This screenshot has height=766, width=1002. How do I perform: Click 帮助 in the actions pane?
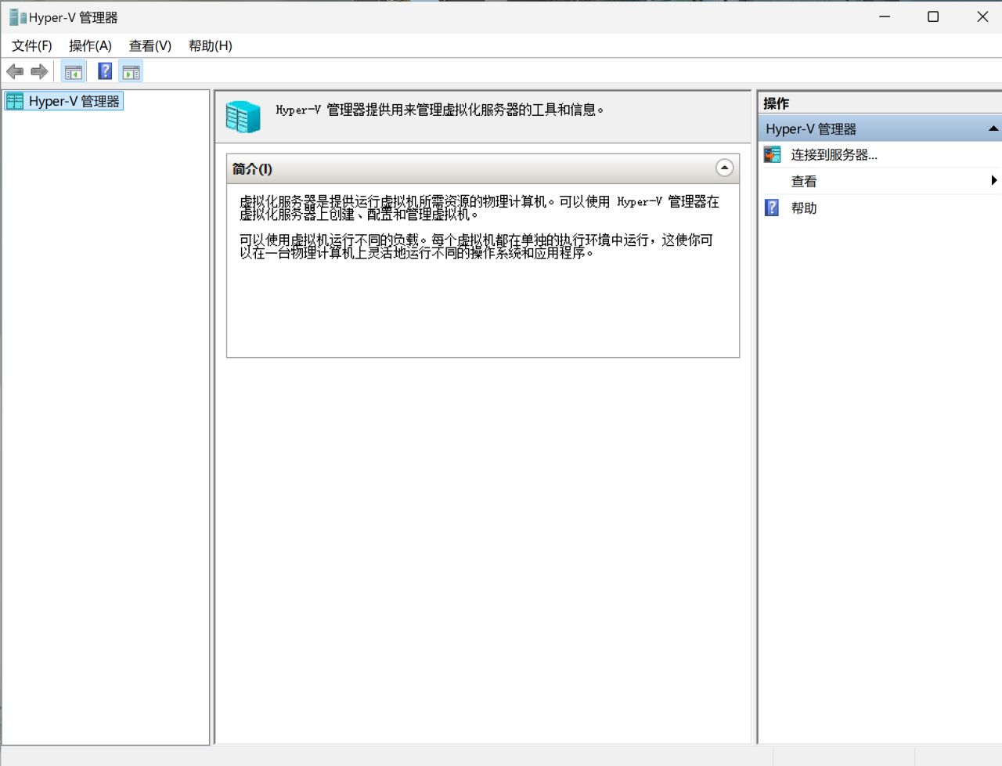[804, 208]
